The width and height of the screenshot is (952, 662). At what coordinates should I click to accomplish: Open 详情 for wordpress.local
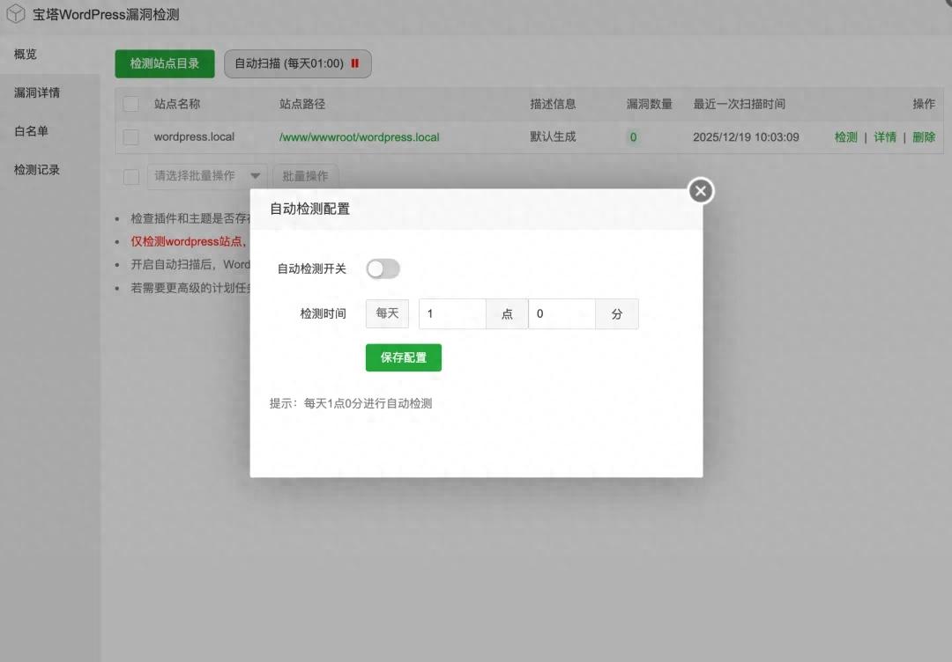click(x=885, y=137)
